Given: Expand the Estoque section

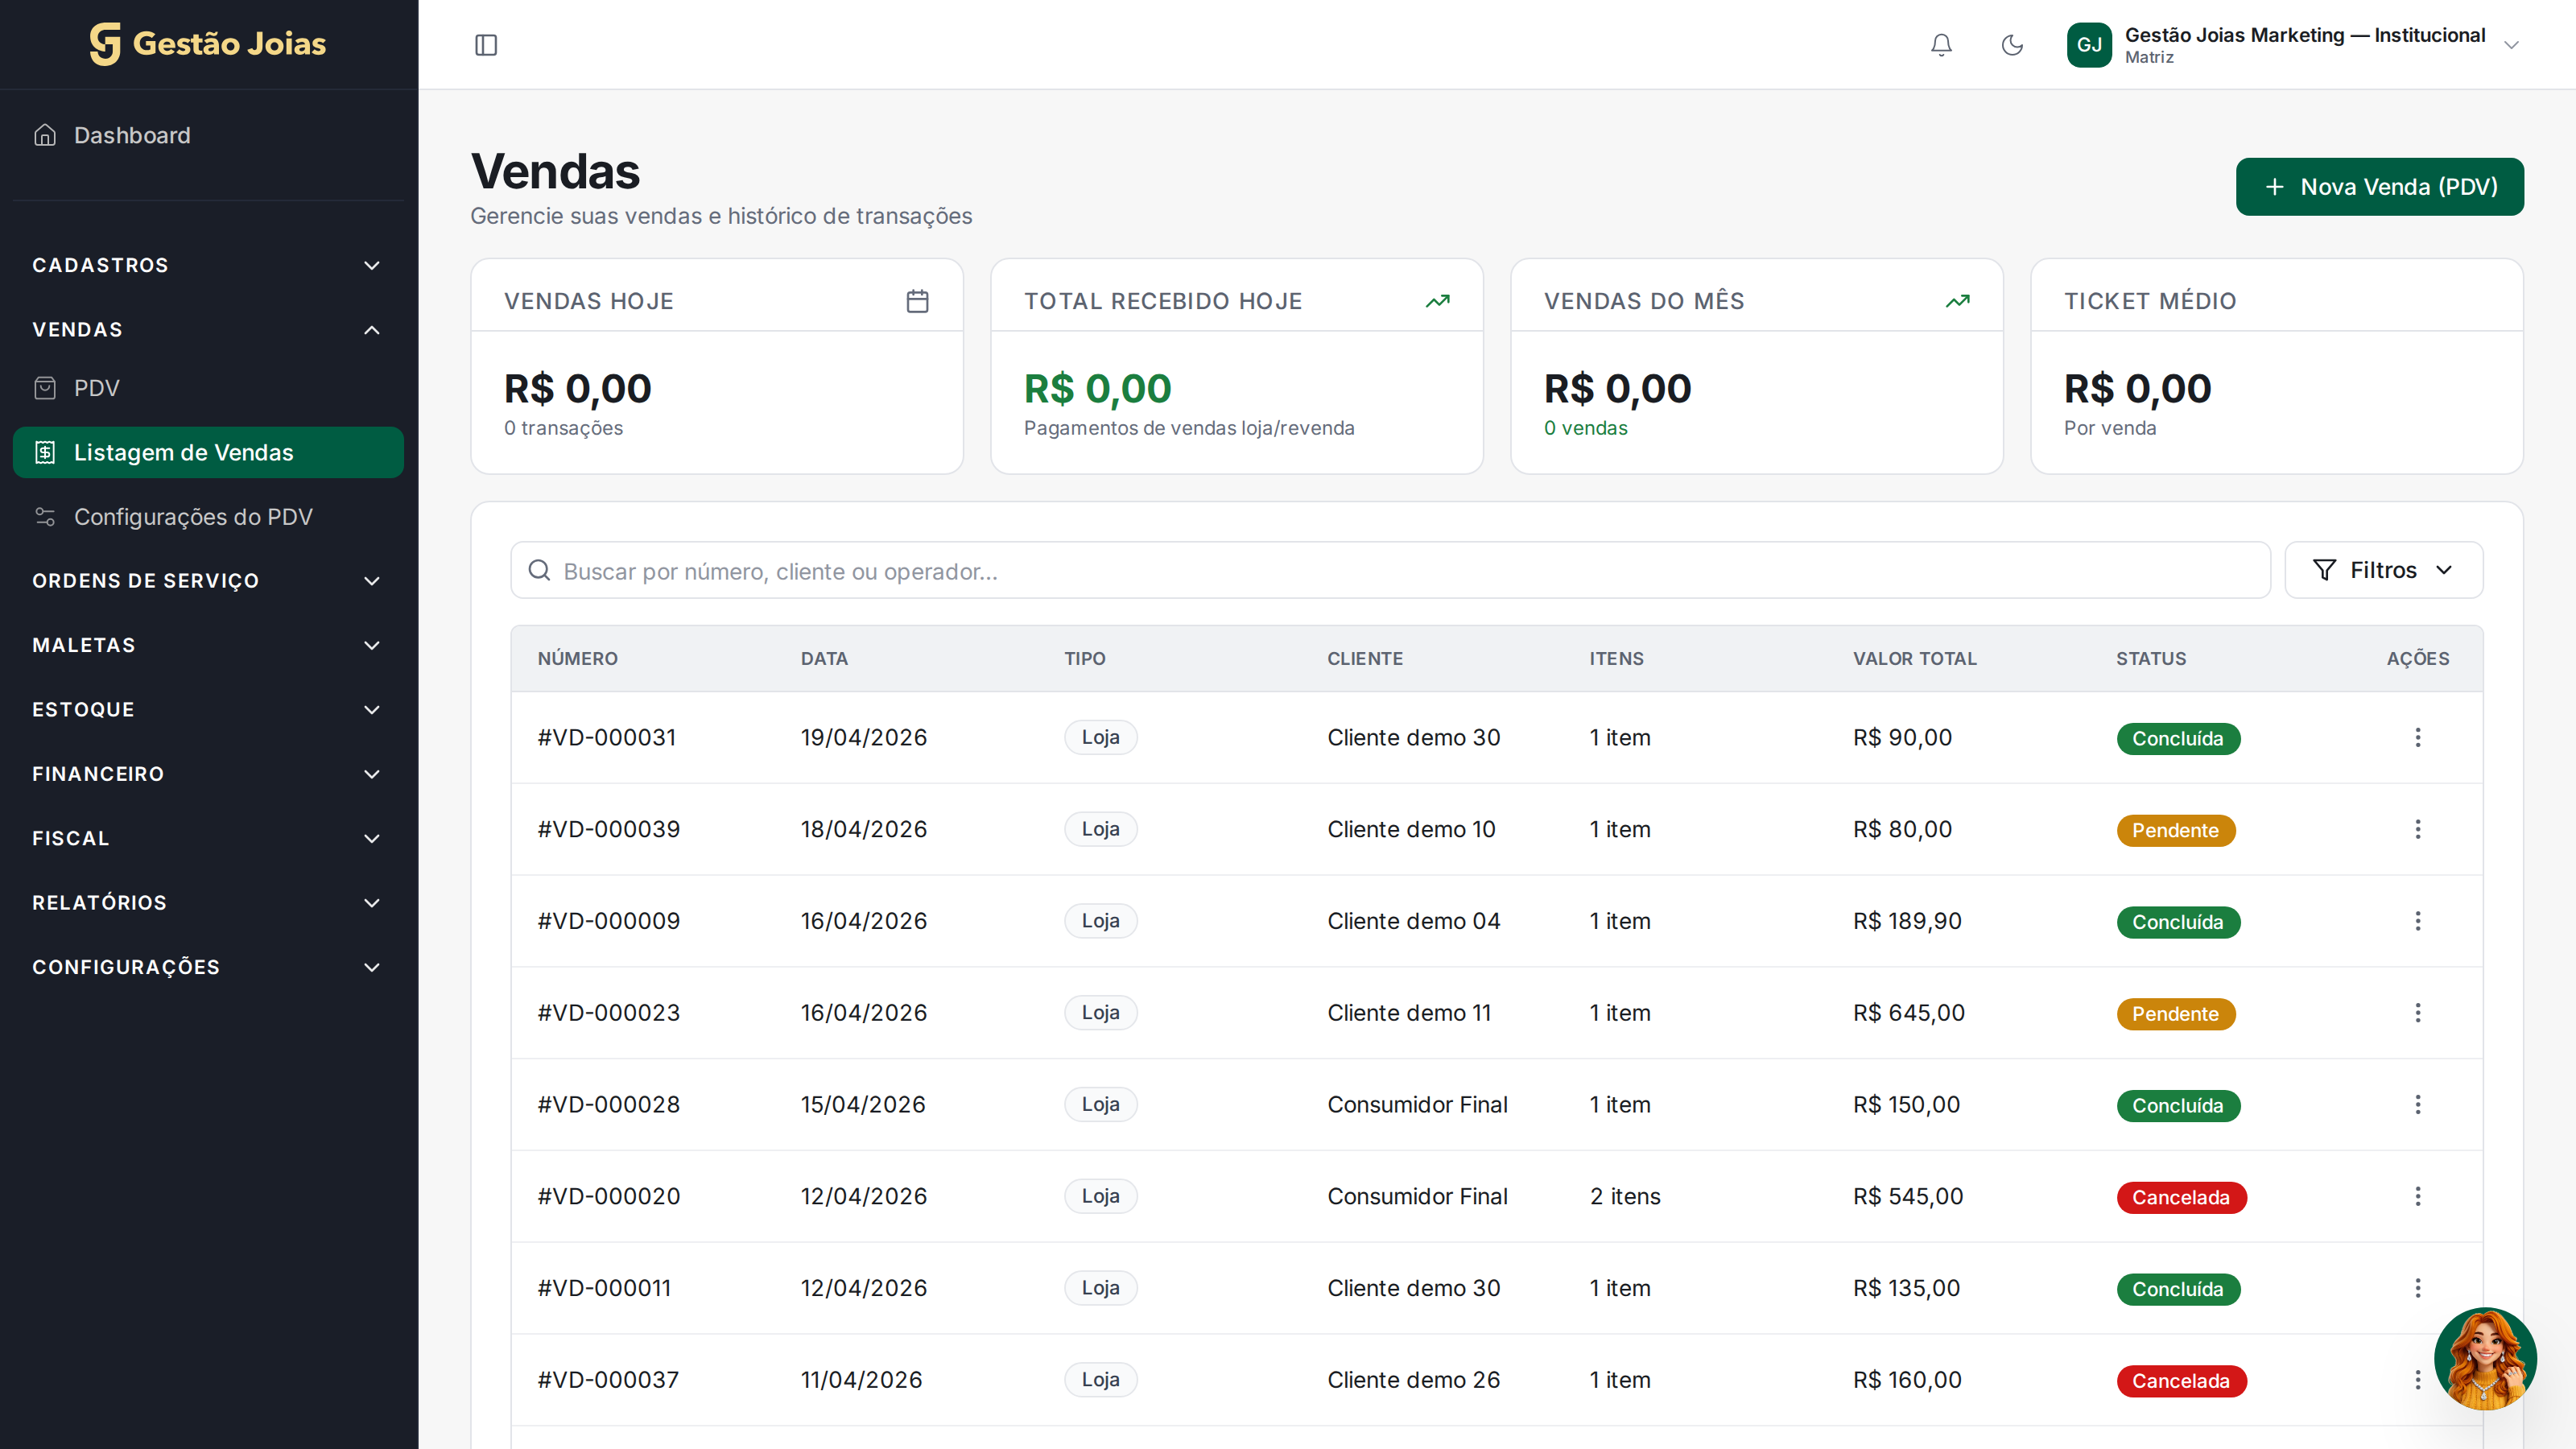Looking at the screenshot, I should [x=208, y=710].
